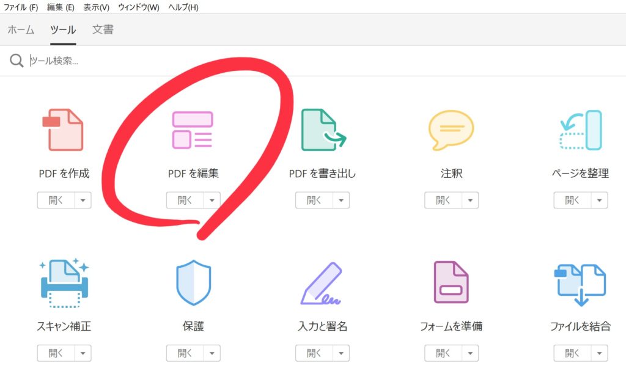
Task: Click the スキャン補正 scanner icon
Action: pos(64,283)
